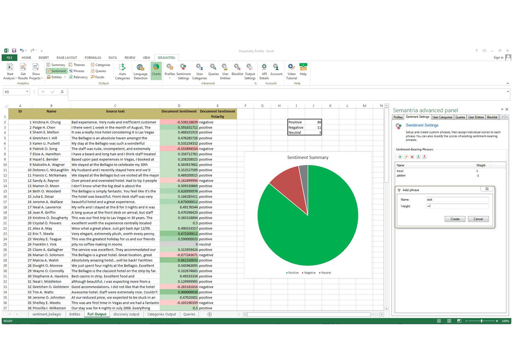Image resolution: width=513 pixels, height=342 pixels.
Task: Click the red delete phrase icon
Action: (412, 157)
